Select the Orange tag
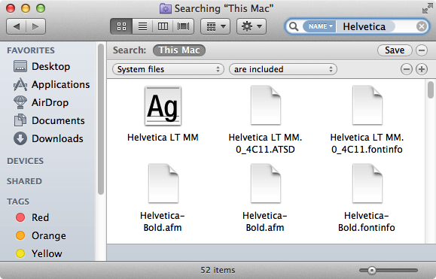Viewport: 436px width, 279px height. click(41, 235)
